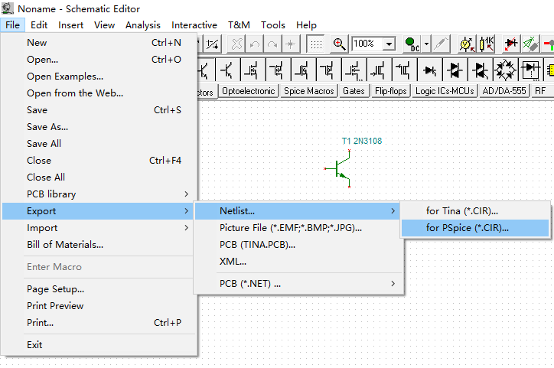
Task: Choose Print Preview
Action: pos(99,306)
